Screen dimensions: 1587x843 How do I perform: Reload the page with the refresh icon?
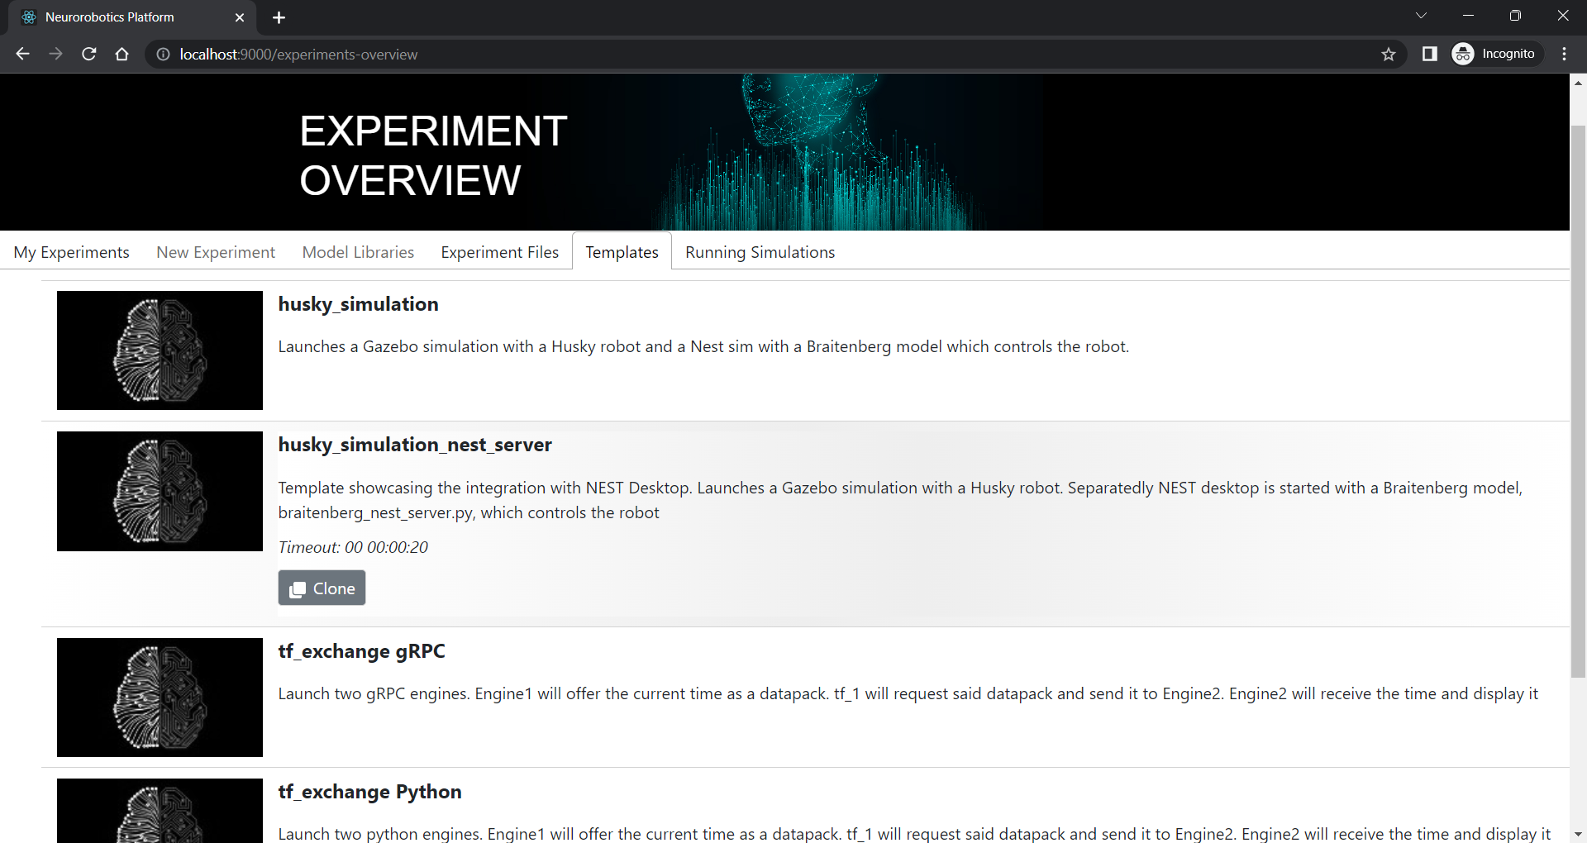coord(89,54)
